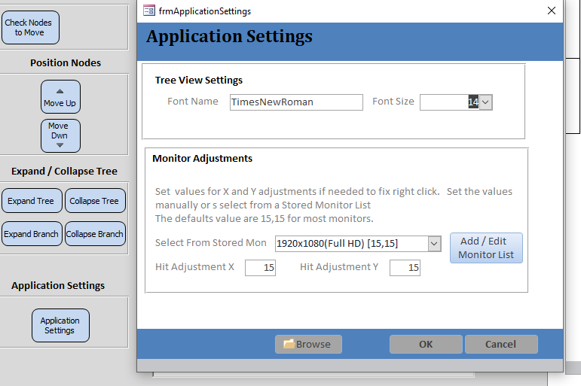
Task: Click the Hit Adjustment X field
Action: tap(260, 268)
